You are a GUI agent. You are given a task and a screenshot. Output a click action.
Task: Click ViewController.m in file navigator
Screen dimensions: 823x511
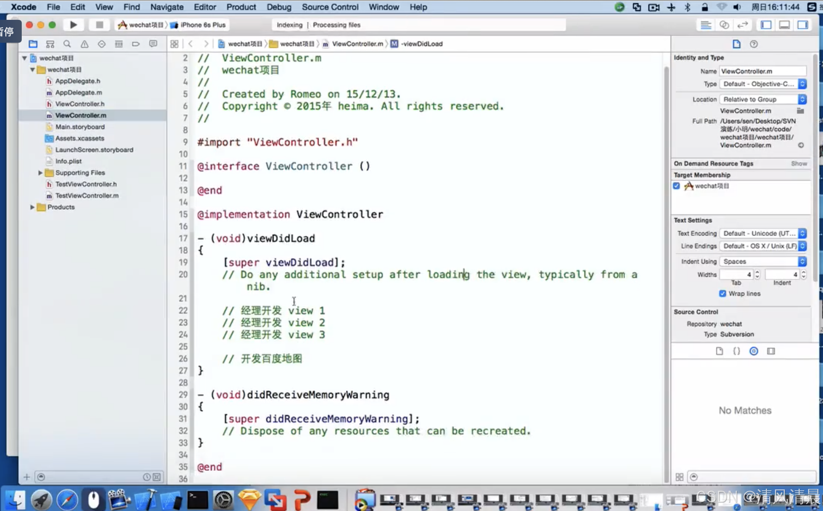coord(80,115)
